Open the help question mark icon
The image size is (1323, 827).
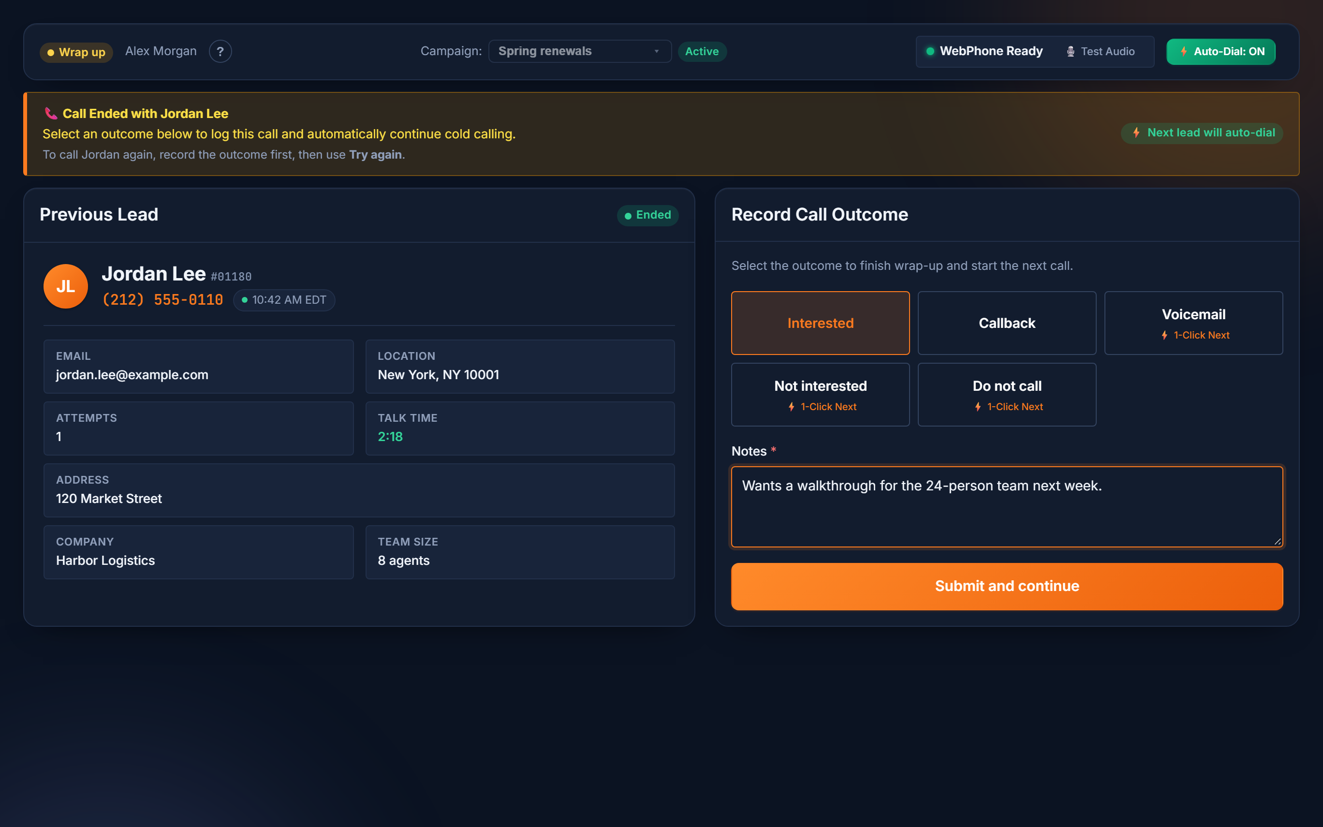tap(220, 51)
